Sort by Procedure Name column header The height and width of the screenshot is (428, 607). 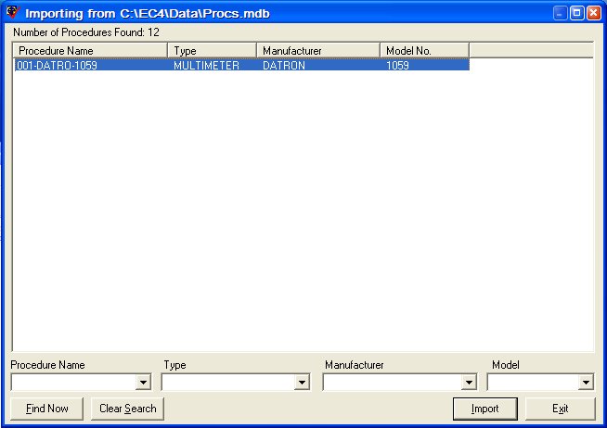click(x=89, y=50)
